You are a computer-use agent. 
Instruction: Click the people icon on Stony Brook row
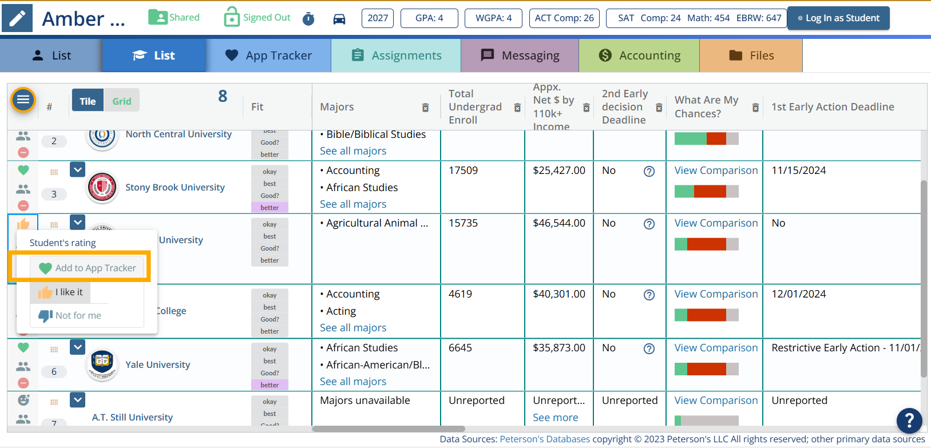[23, 189]
